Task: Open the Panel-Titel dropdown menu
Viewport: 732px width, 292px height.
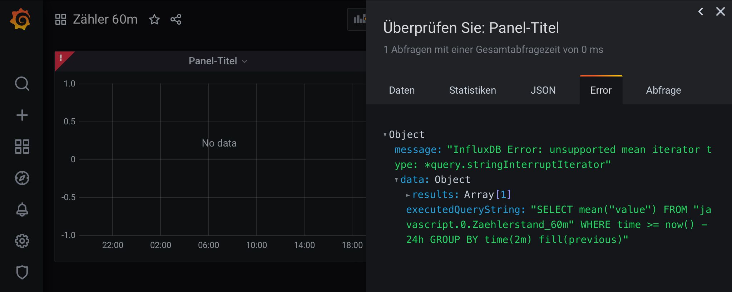Action: 218,61
